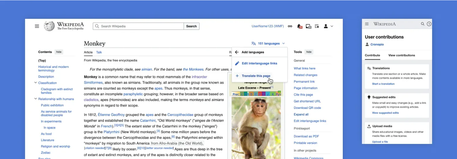
Task: Click Printable version link
Action: [305, 143]
